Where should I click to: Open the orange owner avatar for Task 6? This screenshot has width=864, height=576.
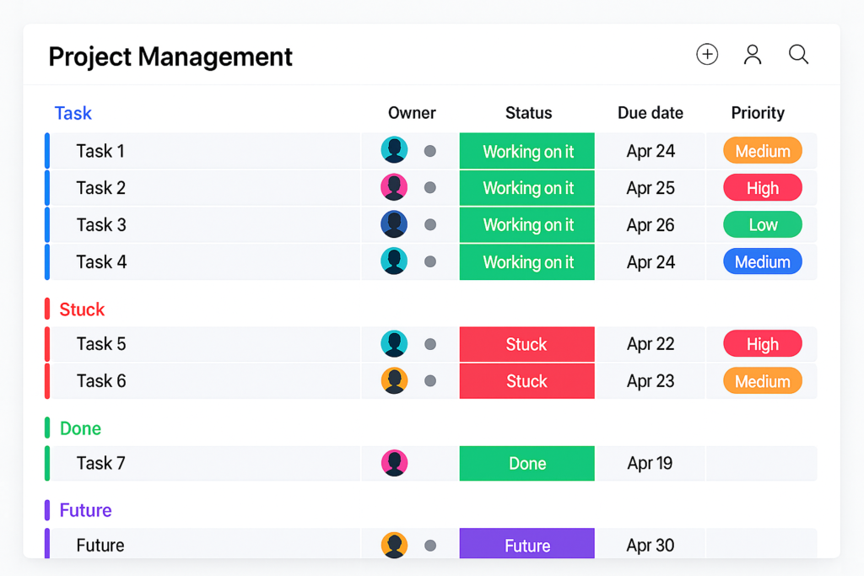[394, 380]
